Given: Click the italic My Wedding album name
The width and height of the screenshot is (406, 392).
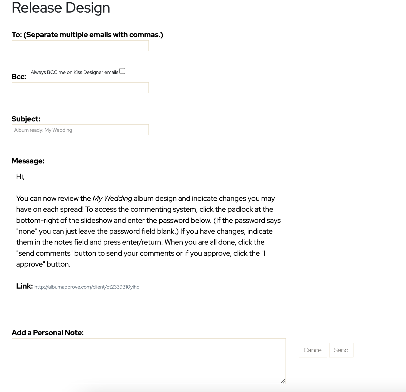Looking at the screenshot, I should tap(112, 198).
